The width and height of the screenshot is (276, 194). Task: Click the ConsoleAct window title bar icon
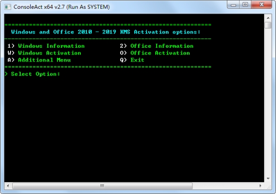7,7
